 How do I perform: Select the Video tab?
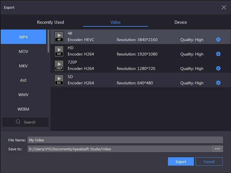(x=115, y=22)
